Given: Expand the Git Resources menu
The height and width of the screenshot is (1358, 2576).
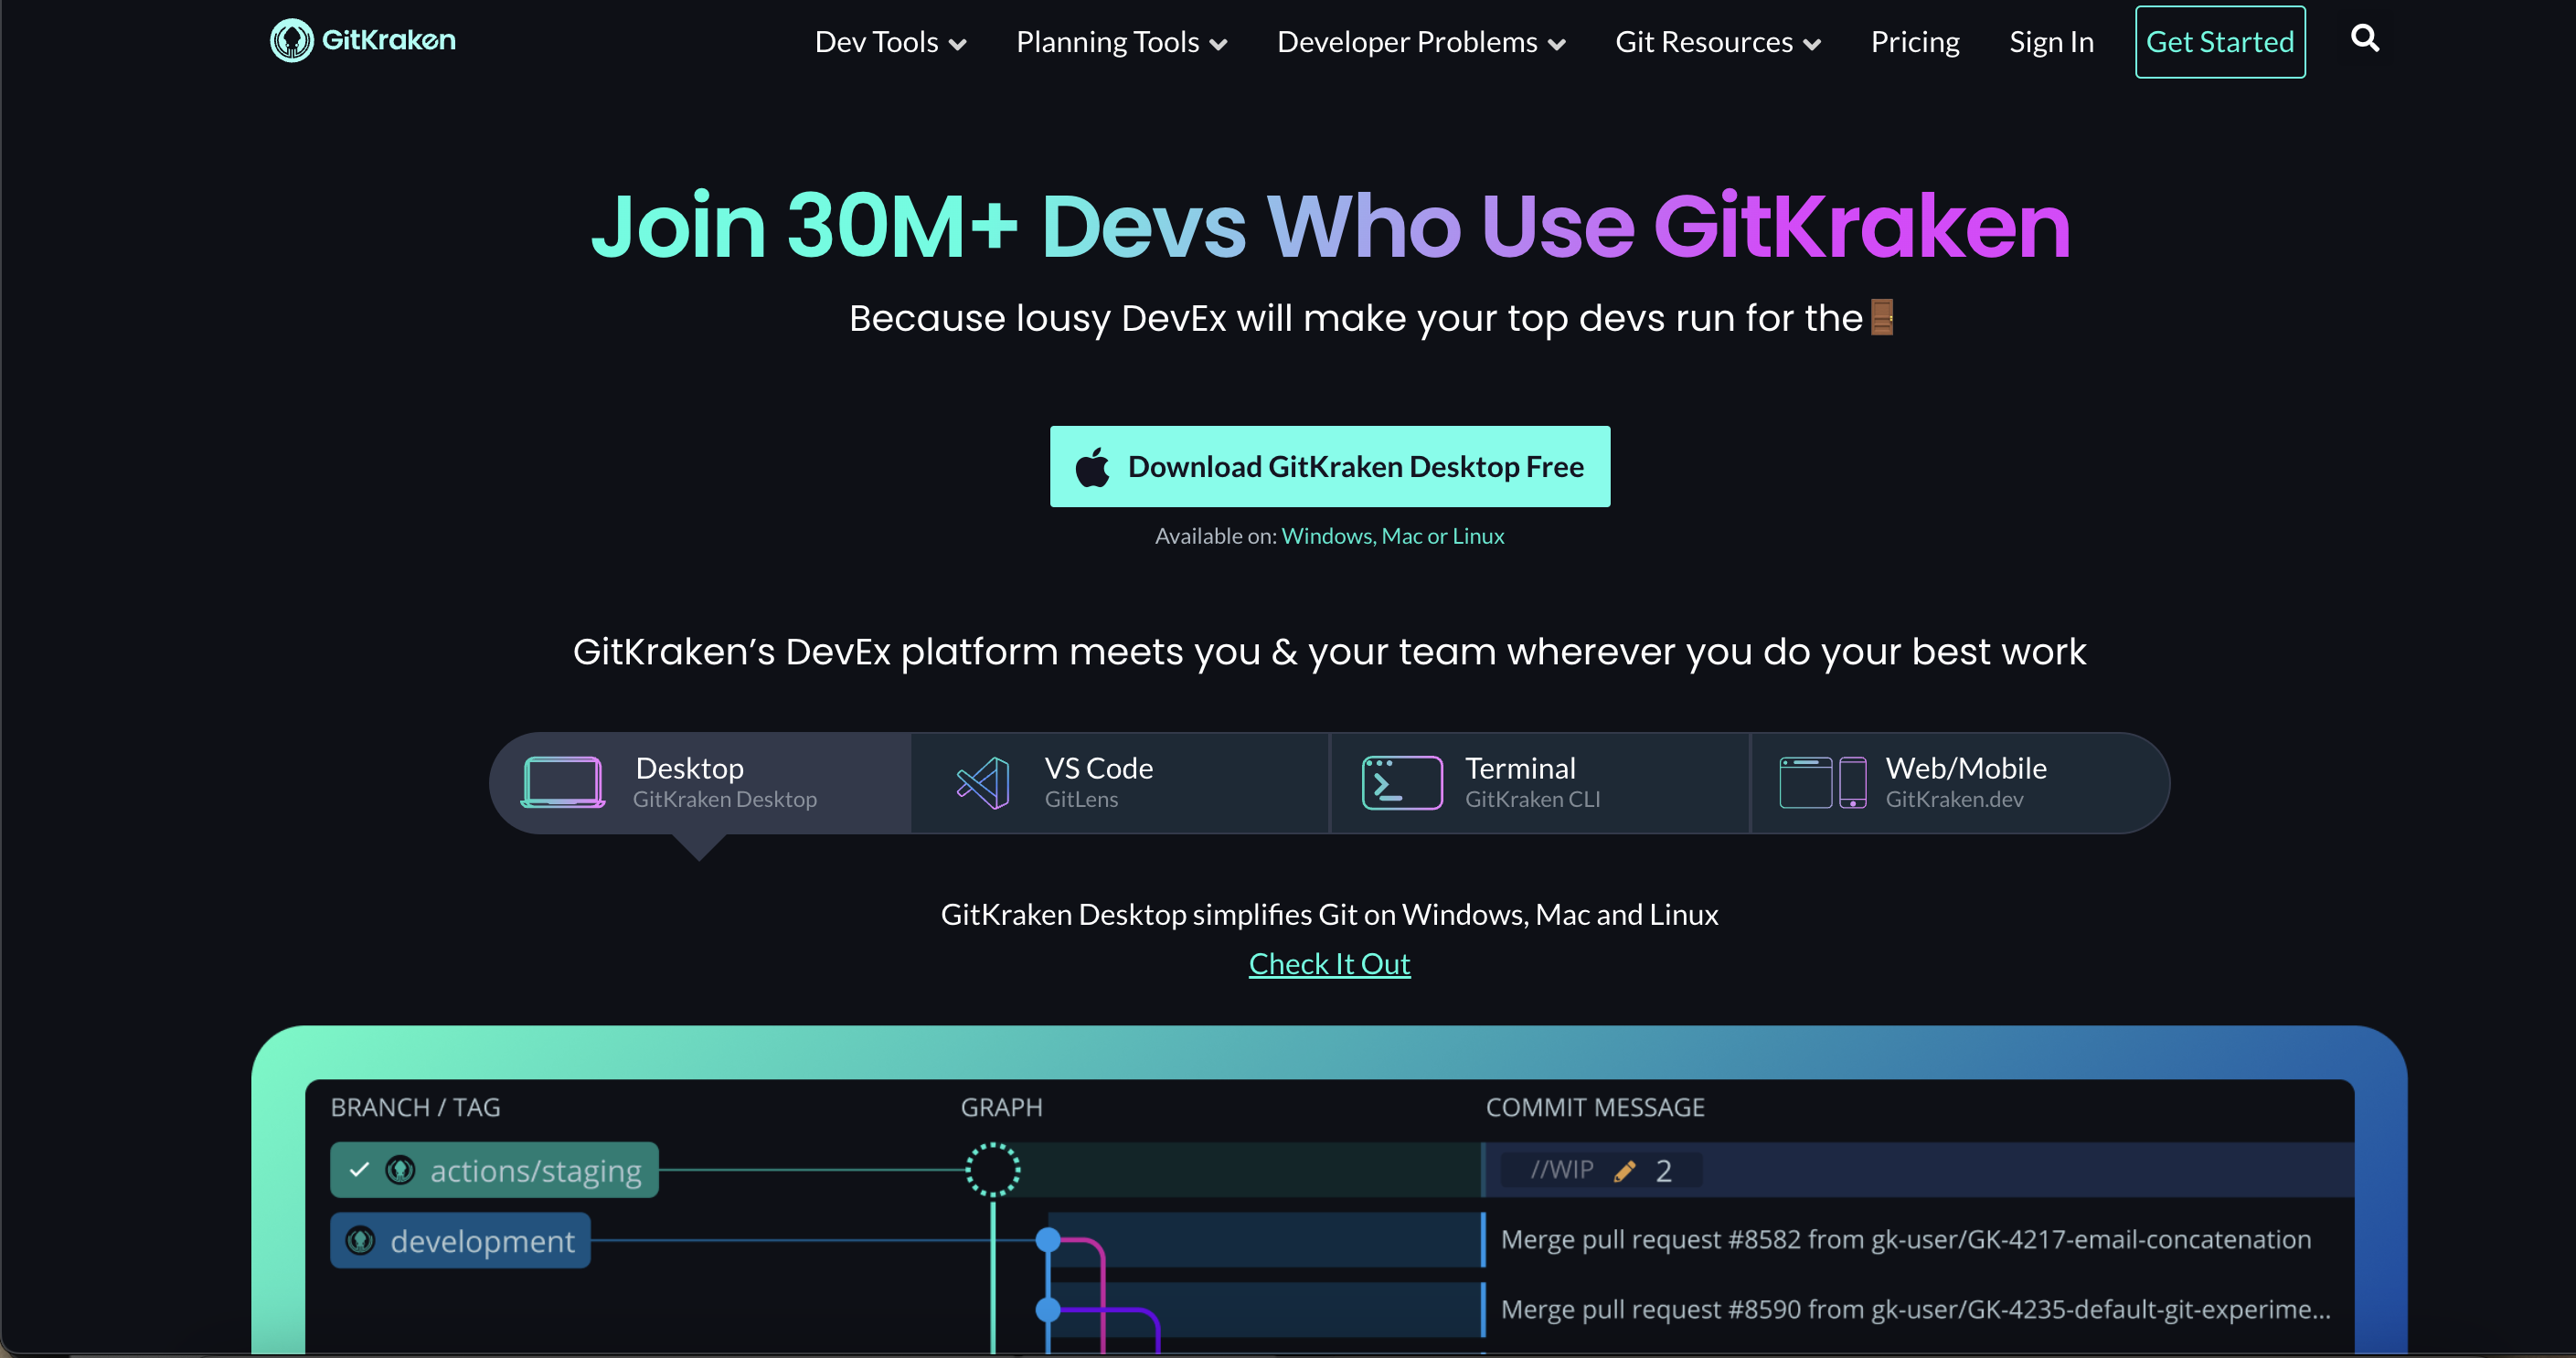Looking at the screenshot, I should tap(1717, 42).
